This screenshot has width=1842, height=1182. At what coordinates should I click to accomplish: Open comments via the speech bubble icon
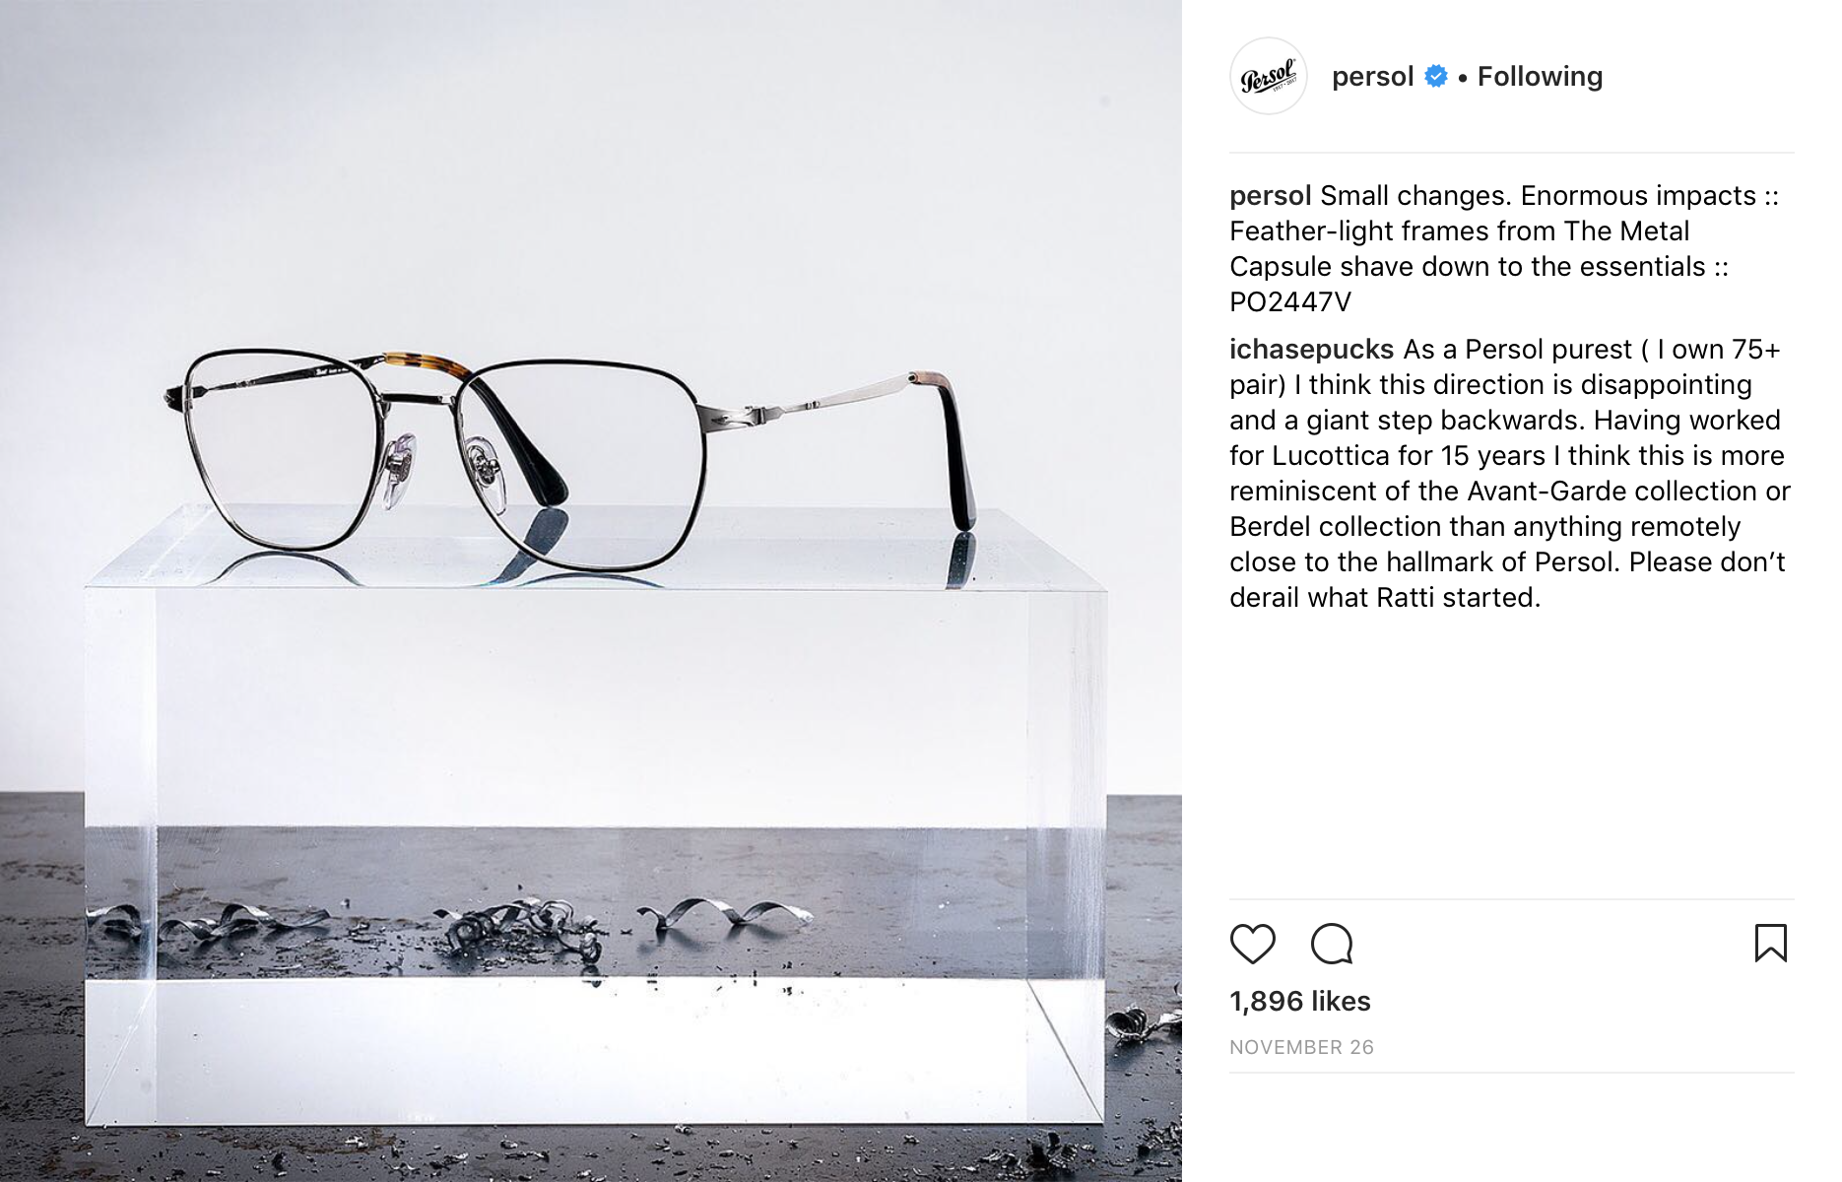(x=1332, y=944)
